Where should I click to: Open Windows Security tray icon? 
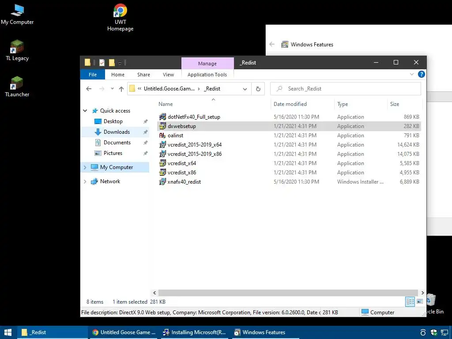[x=433, y=332]
